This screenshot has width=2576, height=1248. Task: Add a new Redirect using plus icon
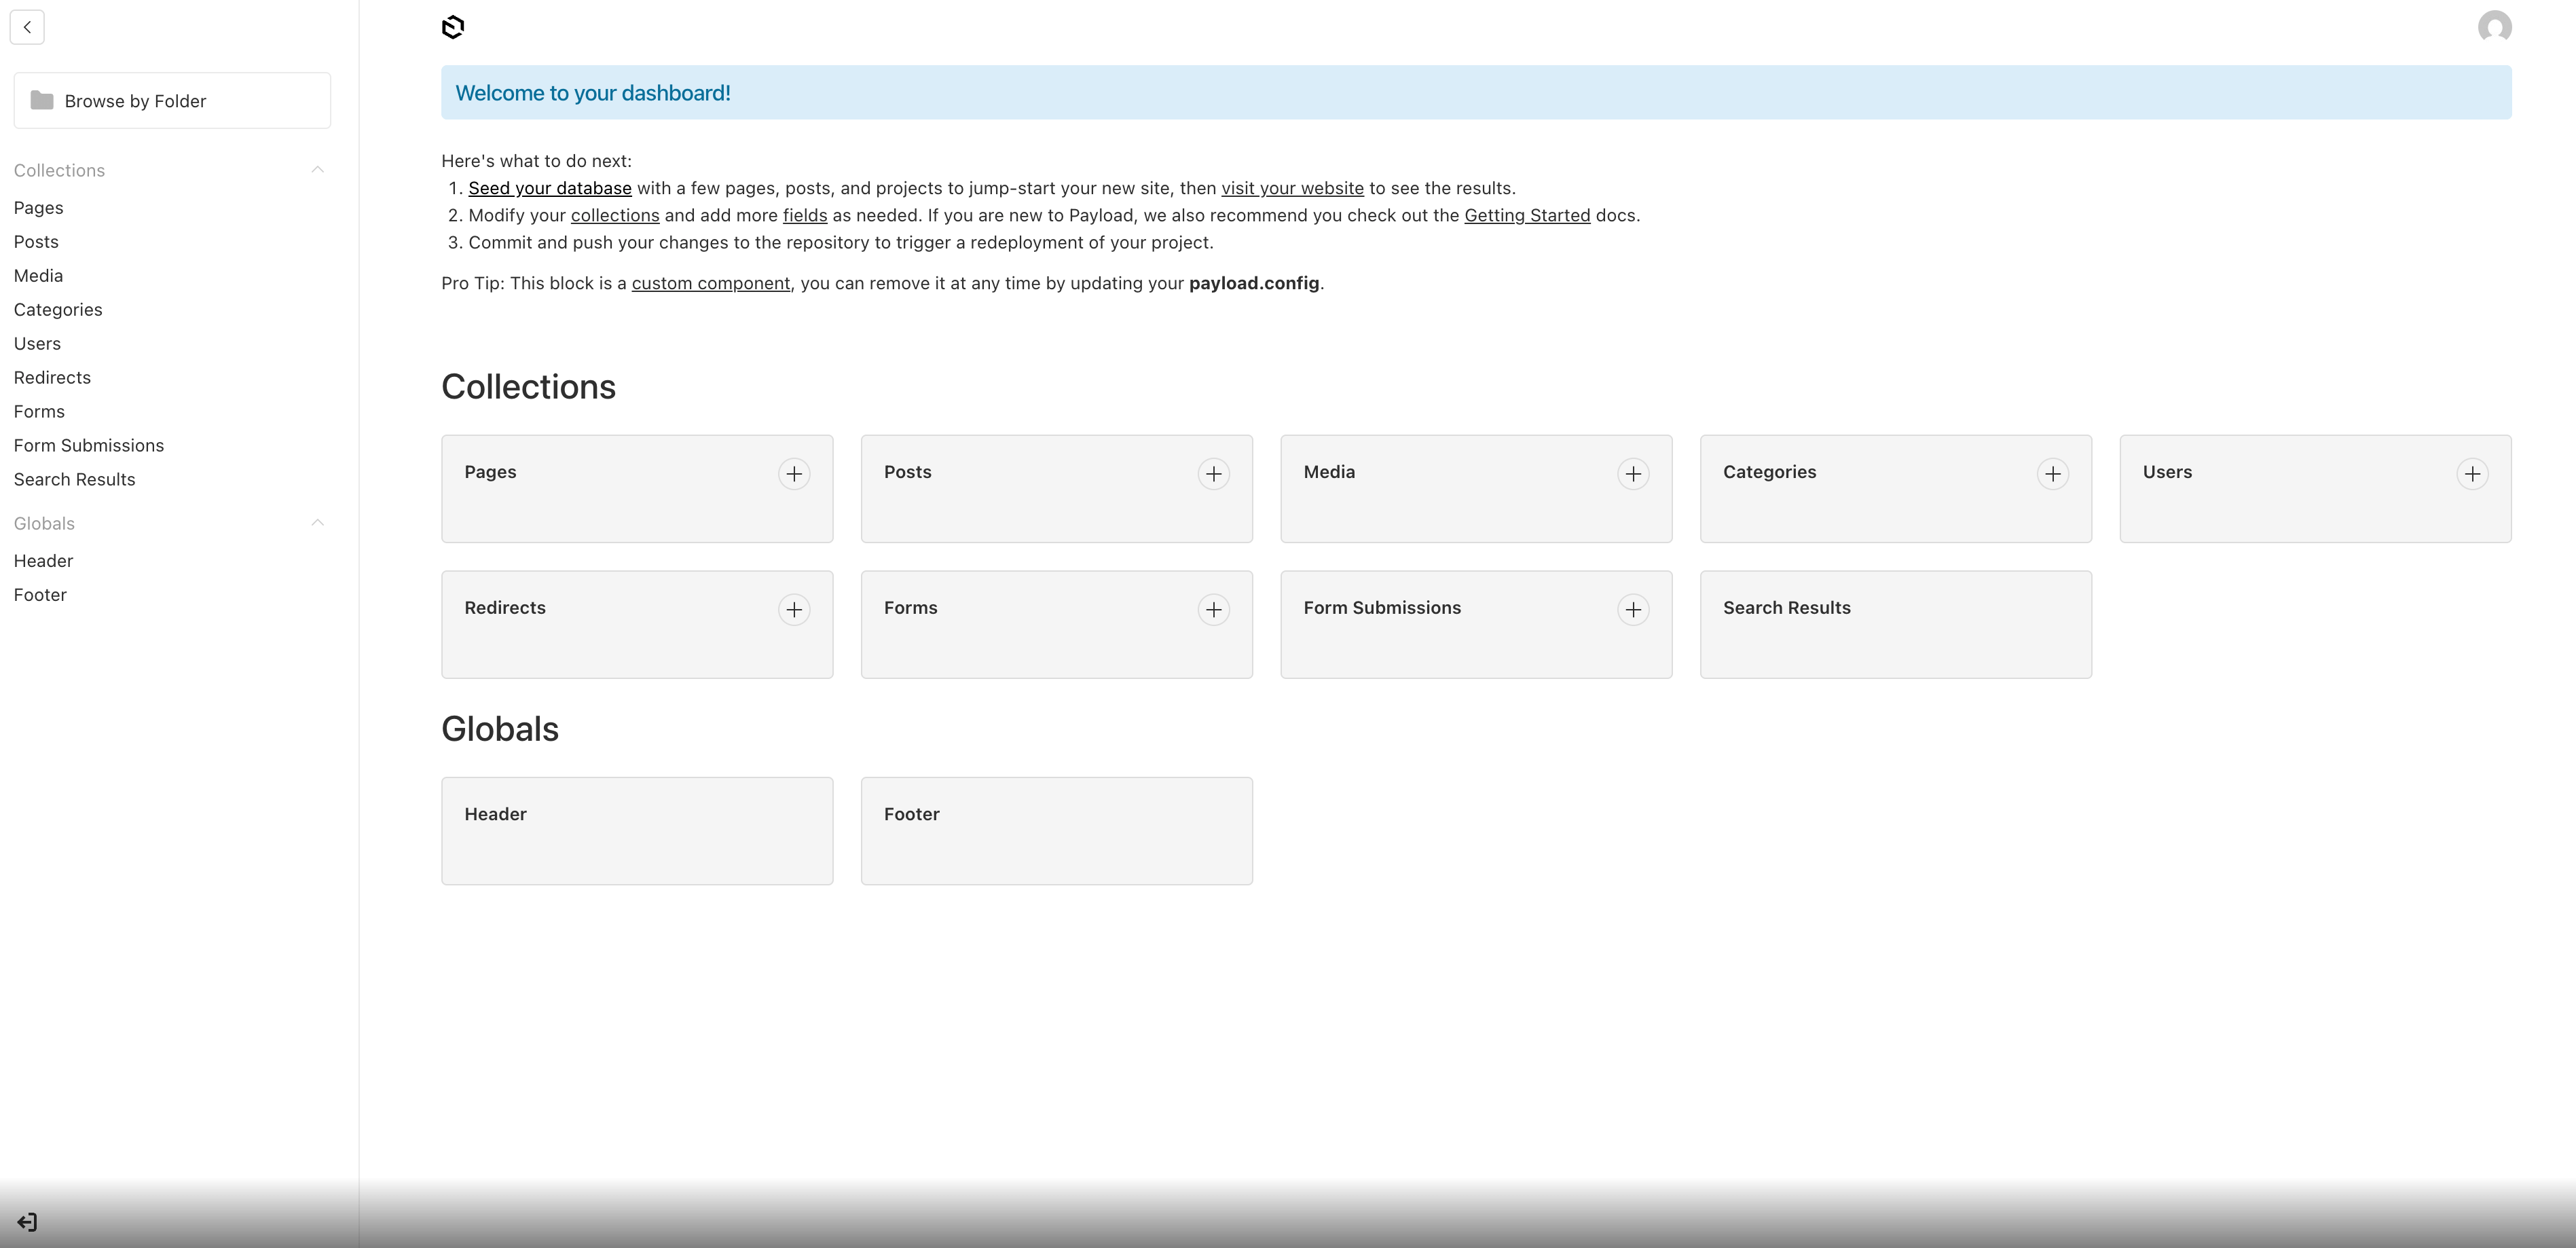click(794, 609)
